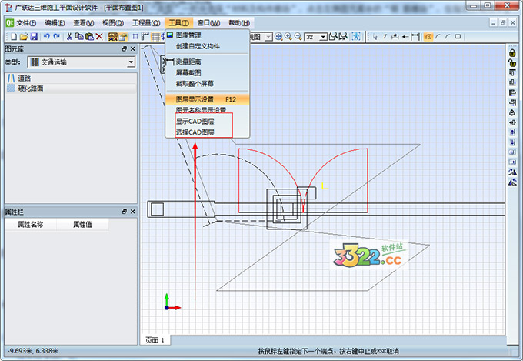Select 硬化路面 in the component list

point(31,89)
